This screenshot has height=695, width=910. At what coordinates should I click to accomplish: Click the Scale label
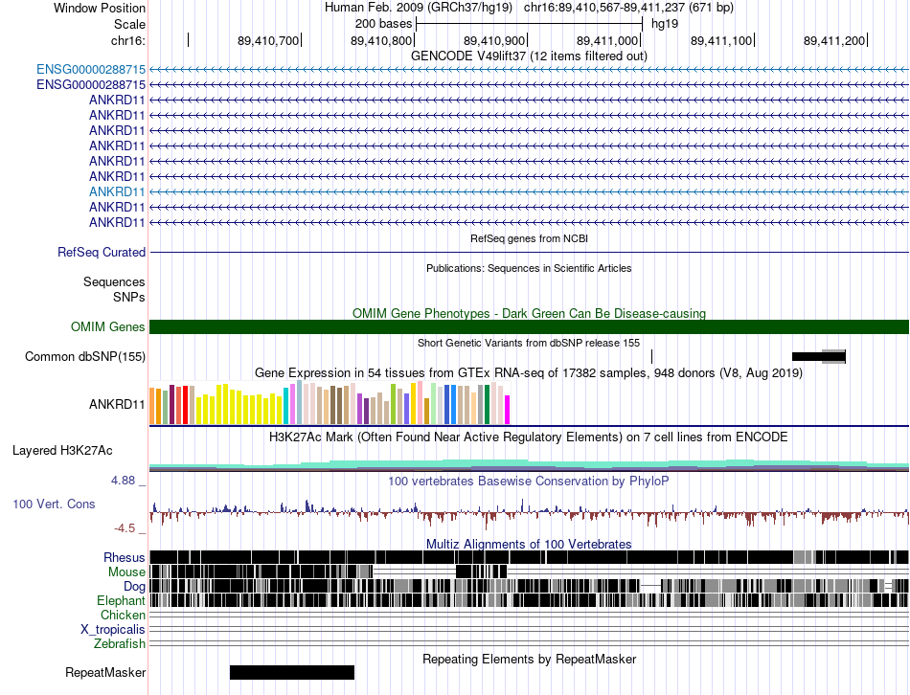tap(129, 24)
